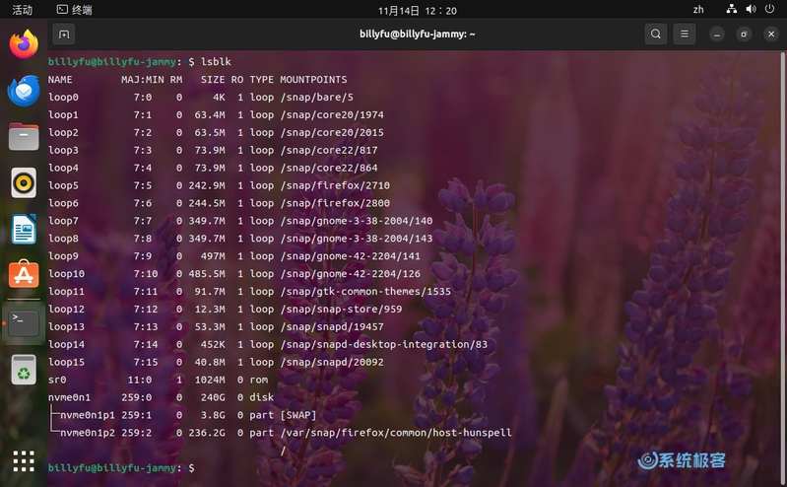Open the terminal hamburger menu
This screenshot has height=487, width=787.
(685, 35)
